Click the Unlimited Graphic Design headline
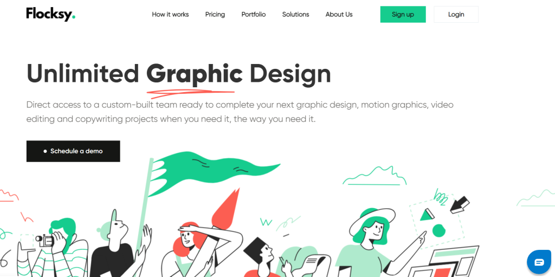This screenshot has width=555, height=277. click(179, 74)
